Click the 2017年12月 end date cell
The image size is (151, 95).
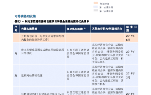(132, 53)
